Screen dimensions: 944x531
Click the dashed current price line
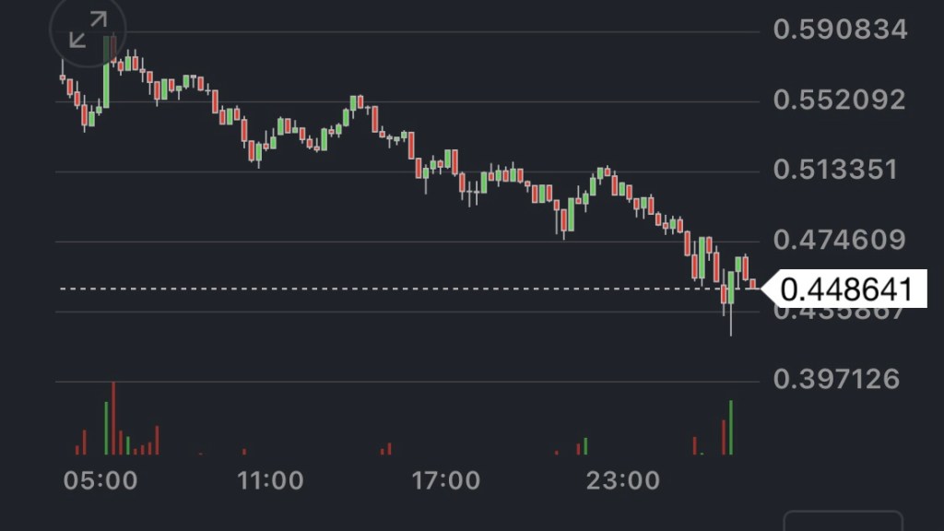point(369,289)
